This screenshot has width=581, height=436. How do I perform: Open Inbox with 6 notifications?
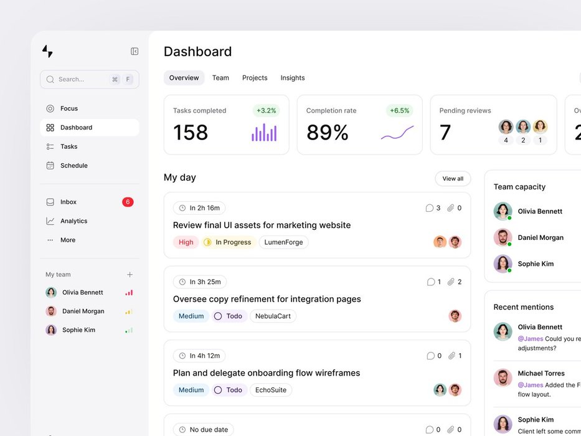68,202
